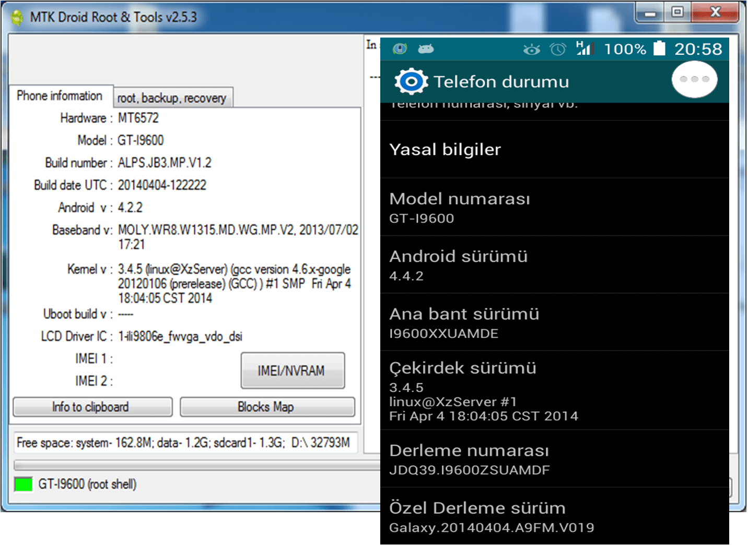This screenshot has height=545, width=748.
Task: Tap the signal strength icon
Action: pos(584,49)
